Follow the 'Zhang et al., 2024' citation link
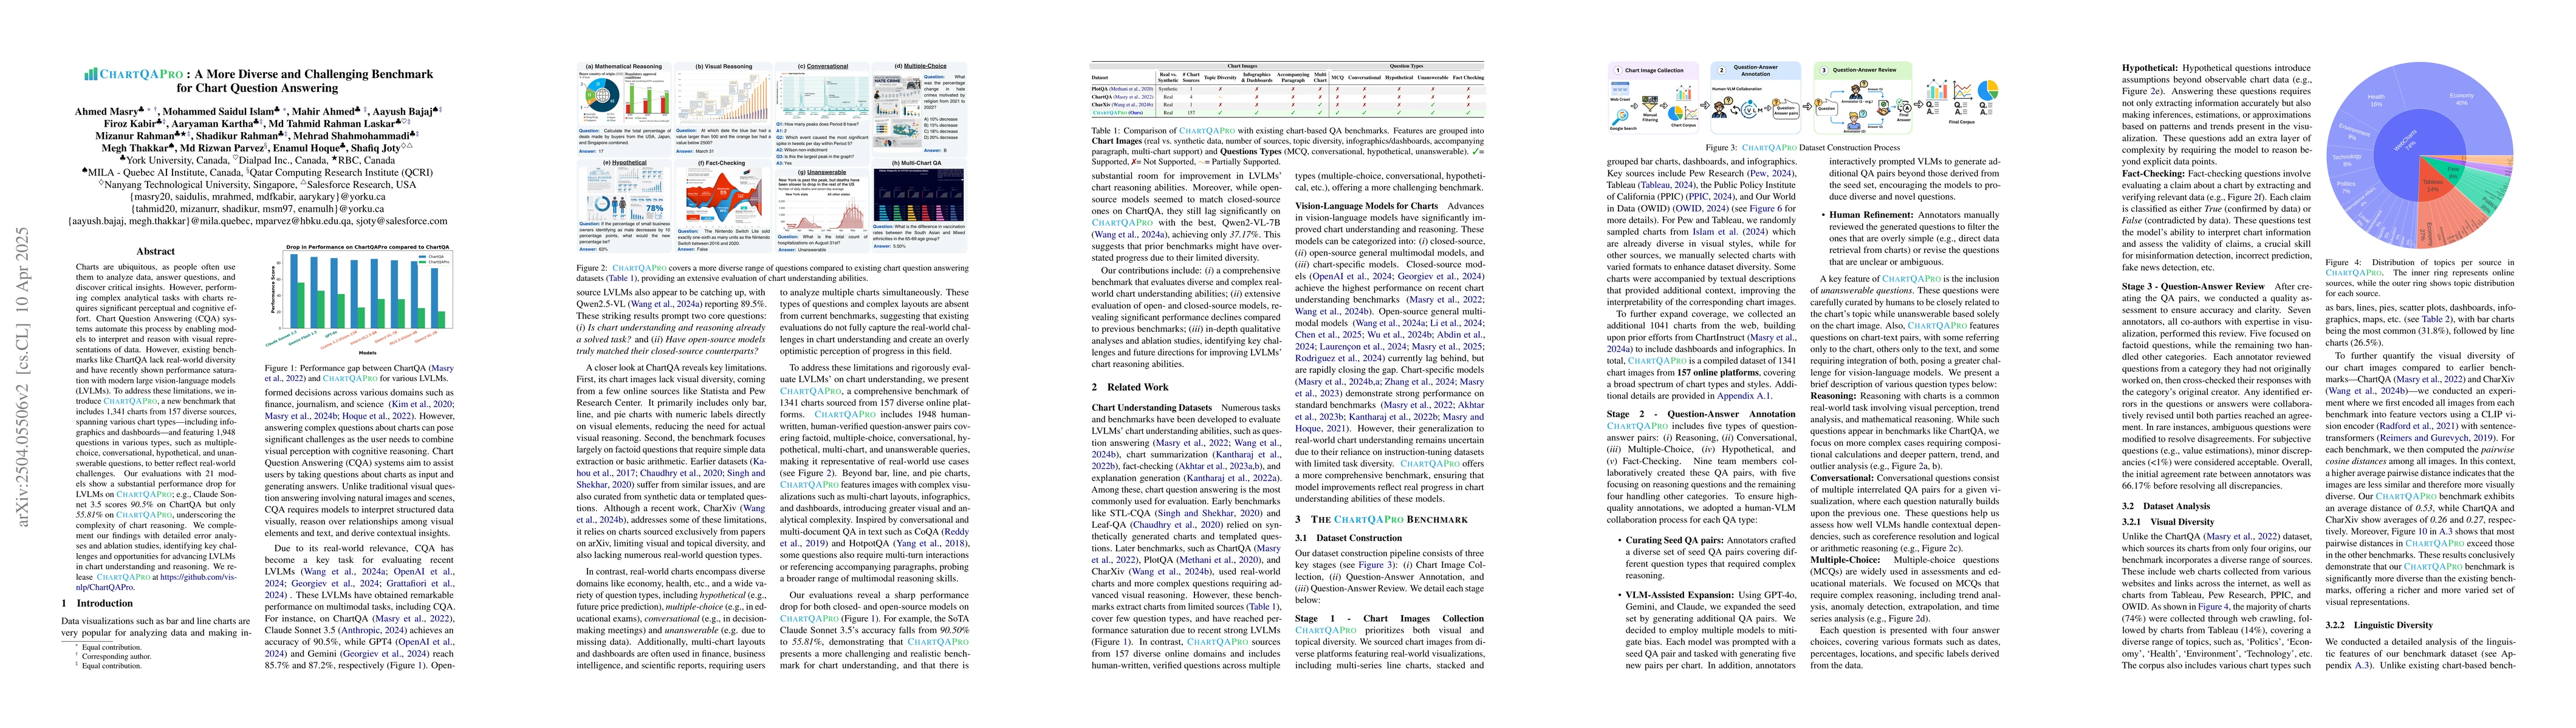This screenshot has height=728, width=2576. pos(1420,382)
